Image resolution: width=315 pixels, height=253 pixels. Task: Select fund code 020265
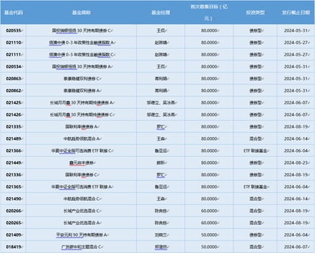pyautogui.click(x=14, y=223)
